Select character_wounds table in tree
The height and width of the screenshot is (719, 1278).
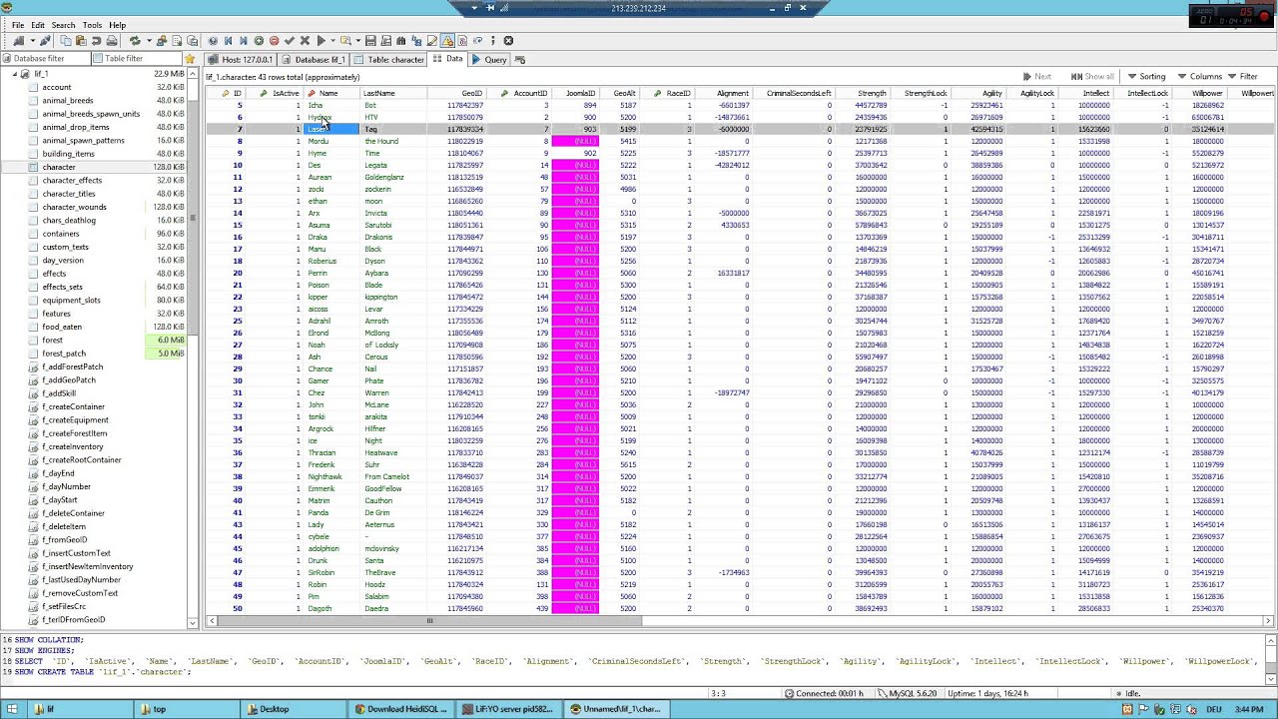pyautogui.click(x=74, y=207)
